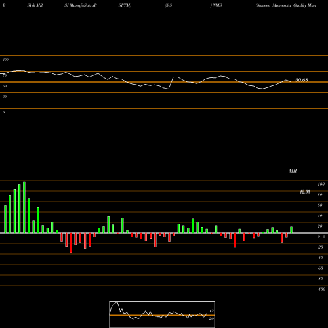Image resolution: width=328 pixels, height=328 pixels.
Task: Click the RSI value label 50.68
Action: click(x=302, y=80)
